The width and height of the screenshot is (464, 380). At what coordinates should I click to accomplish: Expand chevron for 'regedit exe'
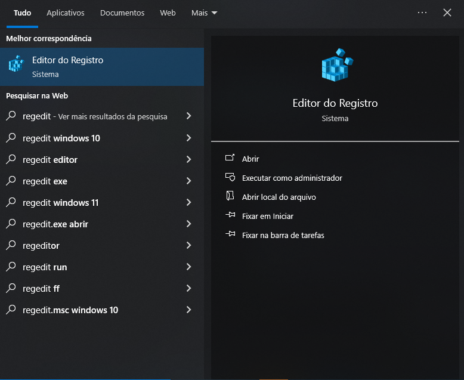pos(189,181)
